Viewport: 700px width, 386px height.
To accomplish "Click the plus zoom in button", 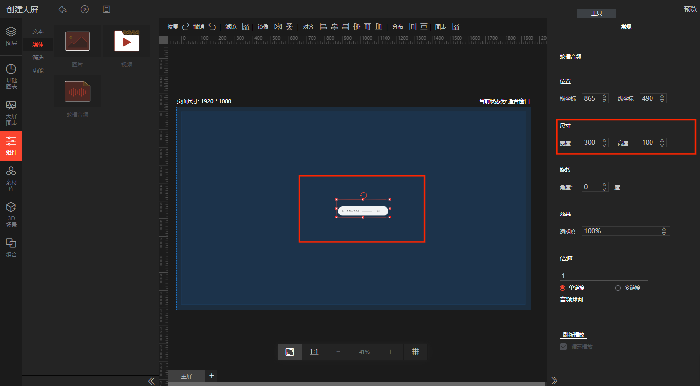I will tap(390, 352).
